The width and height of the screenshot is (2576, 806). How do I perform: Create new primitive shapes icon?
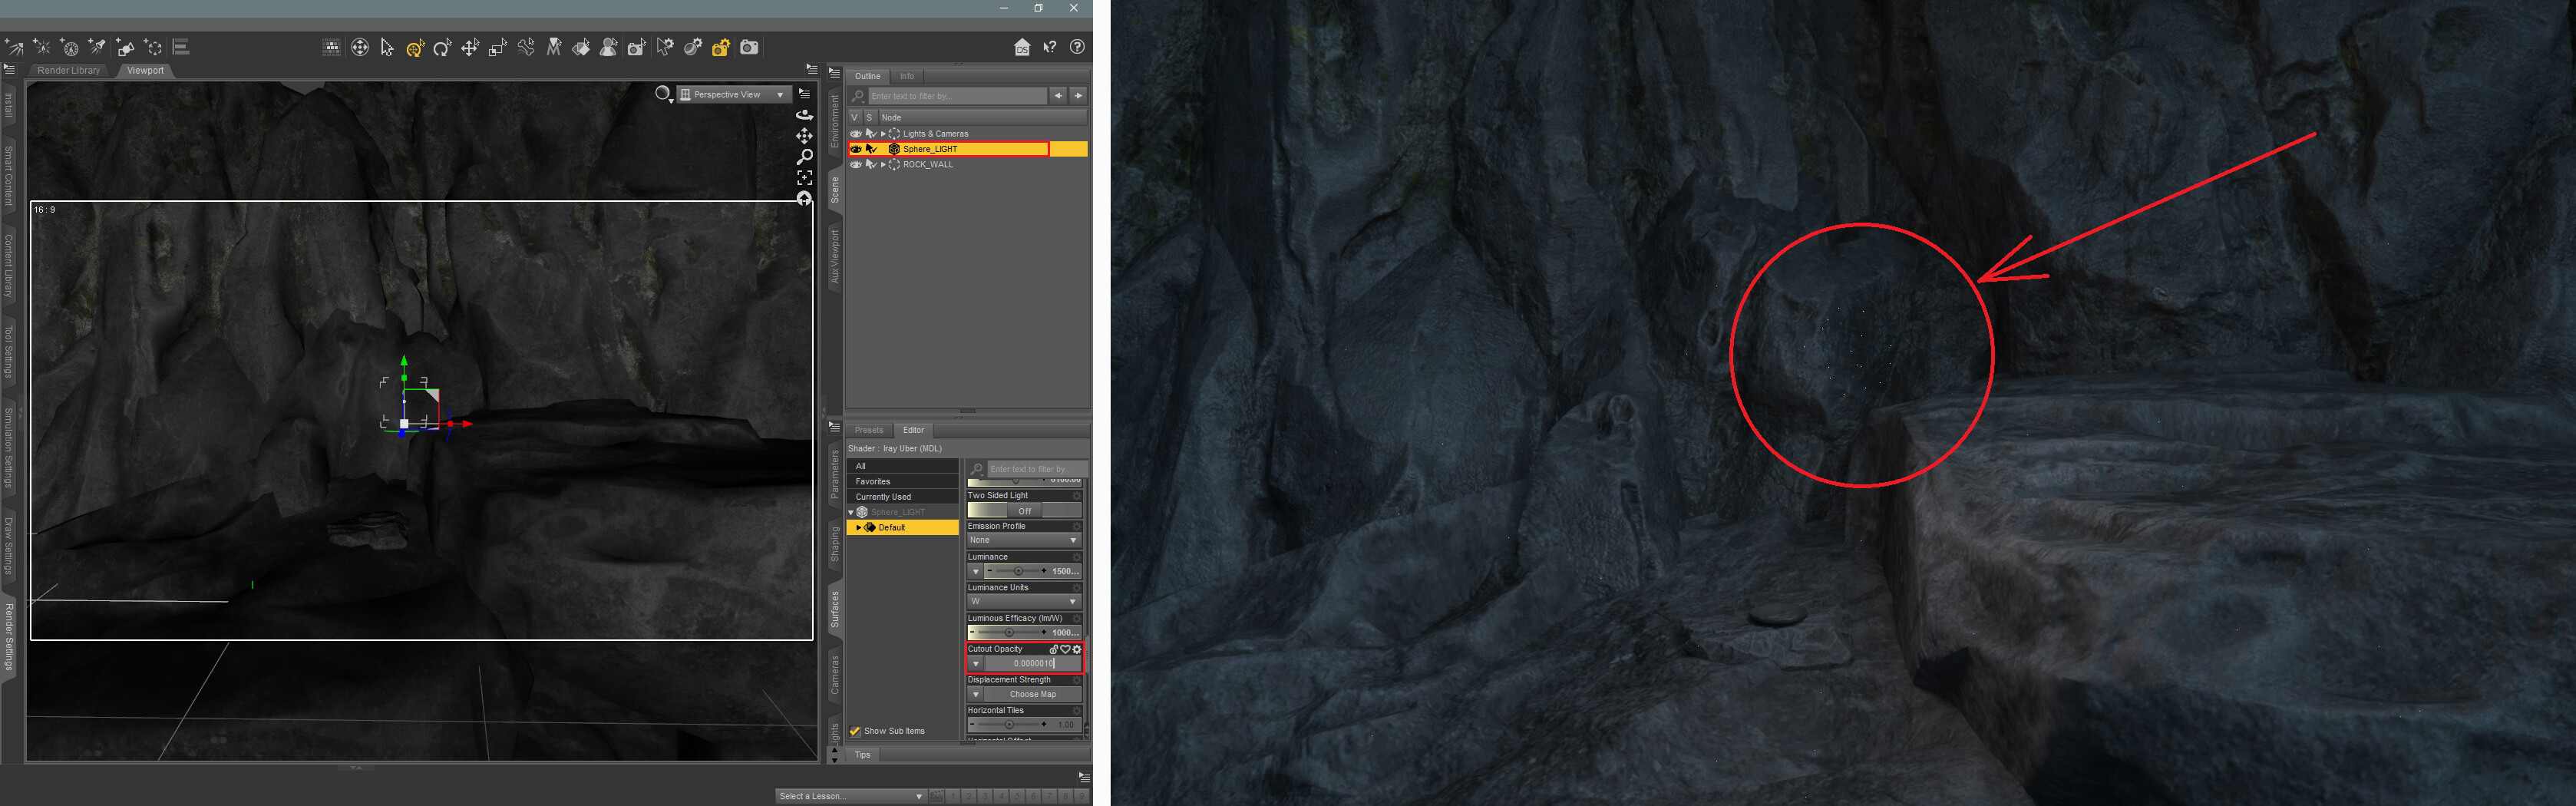[x=126, y=47]
